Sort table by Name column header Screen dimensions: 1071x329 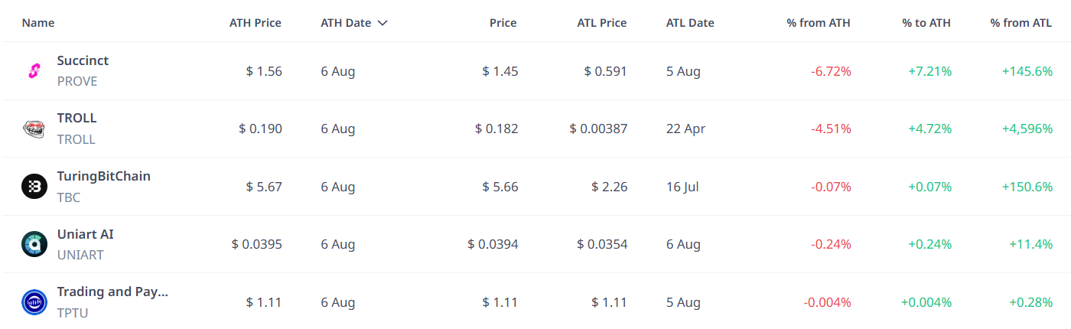(38, 23)
